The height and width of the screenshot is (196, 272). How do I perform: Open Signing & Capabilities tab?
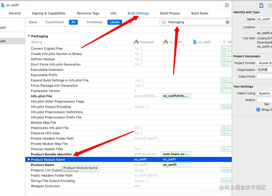[49, 13]
